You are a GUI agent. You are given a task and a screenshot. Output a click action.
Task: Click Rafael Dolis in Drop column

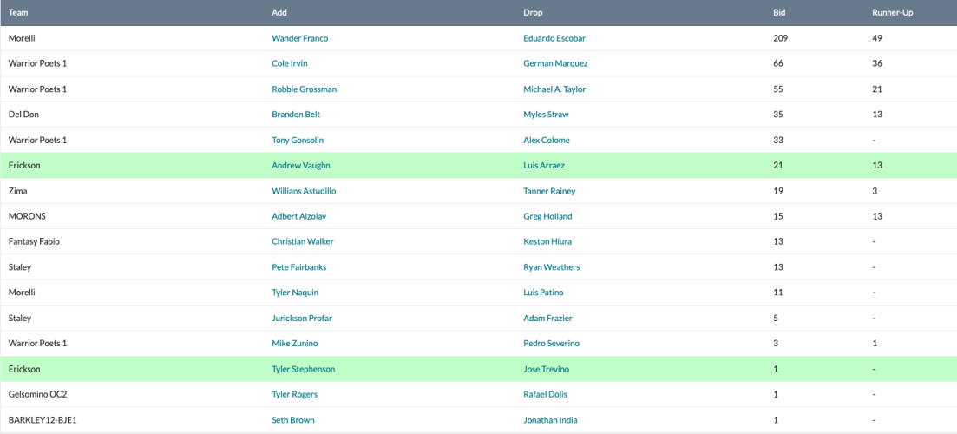pos(545,394)
